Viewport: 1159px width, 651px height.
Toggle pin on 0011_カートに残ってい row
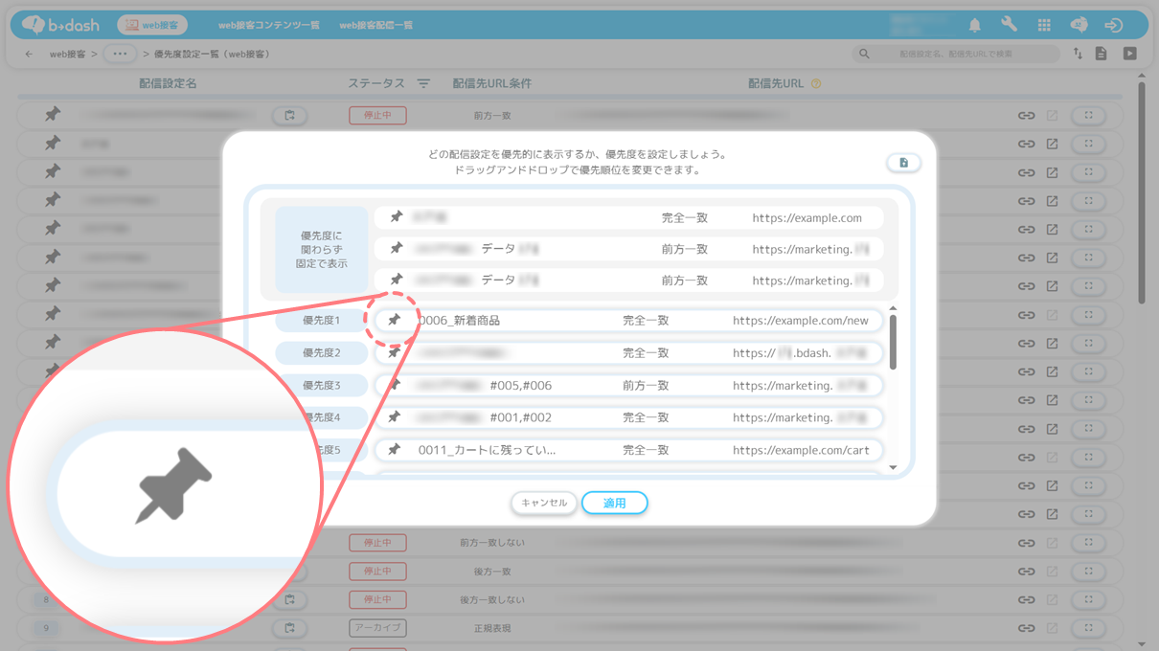point(394,449)
